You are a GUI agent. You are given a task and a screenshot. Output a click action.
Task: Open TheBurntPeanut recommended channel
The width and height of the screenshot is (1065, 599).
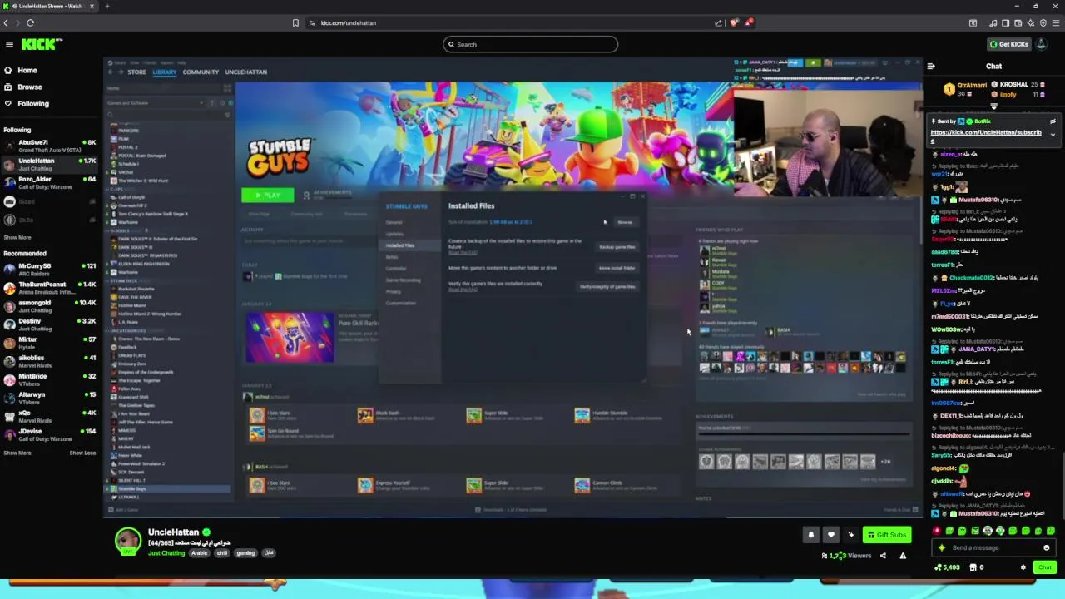50,288
